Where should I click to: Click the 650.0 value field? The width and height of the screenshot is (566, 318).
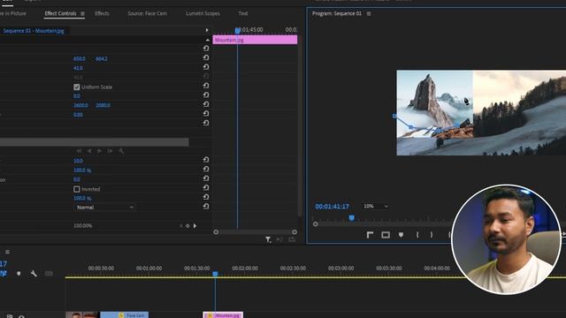[80, 59]
